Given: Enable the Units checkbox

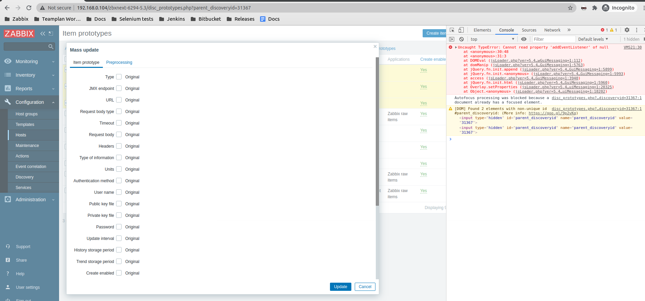Looking at the screenshot, I should [x=119, y=169].
